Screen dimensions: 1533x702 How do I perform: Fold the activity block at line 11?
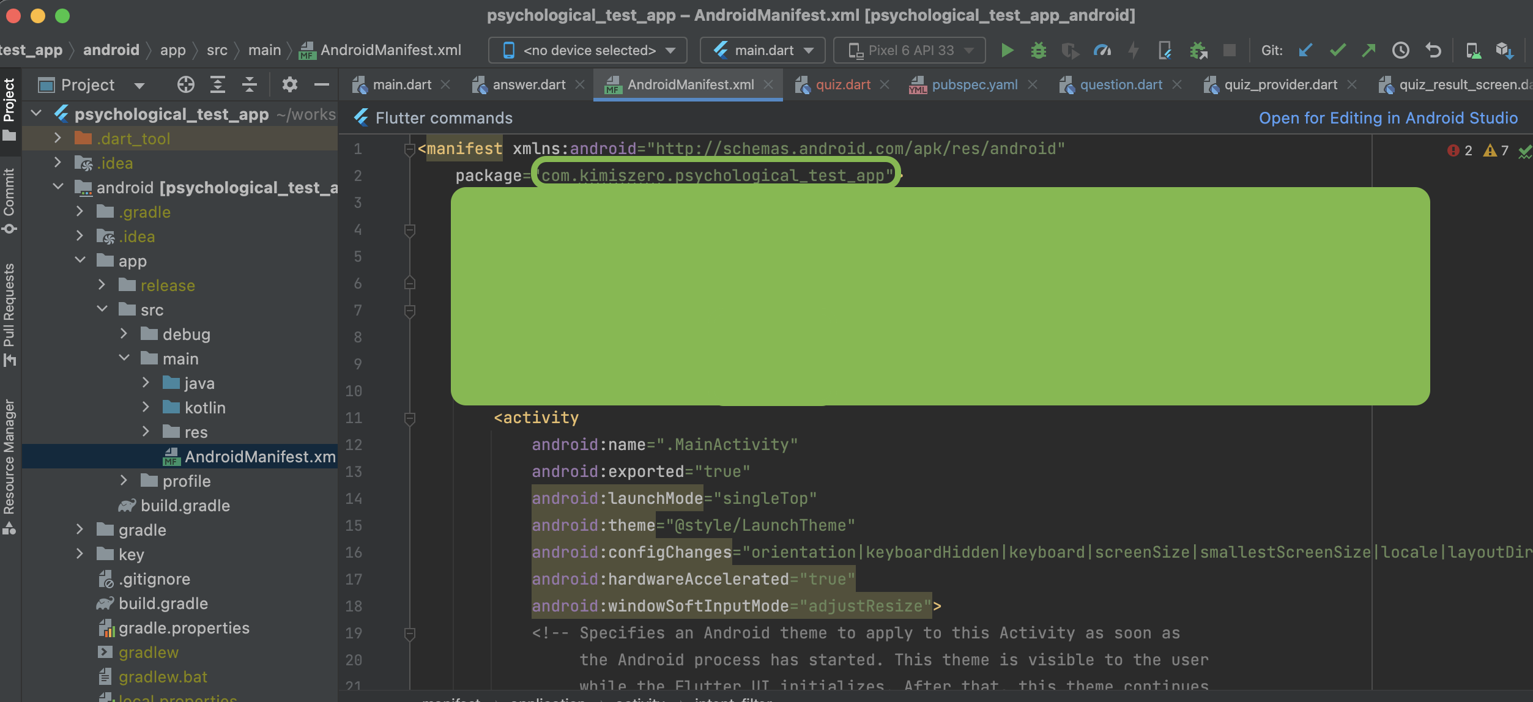click(410, 418)
